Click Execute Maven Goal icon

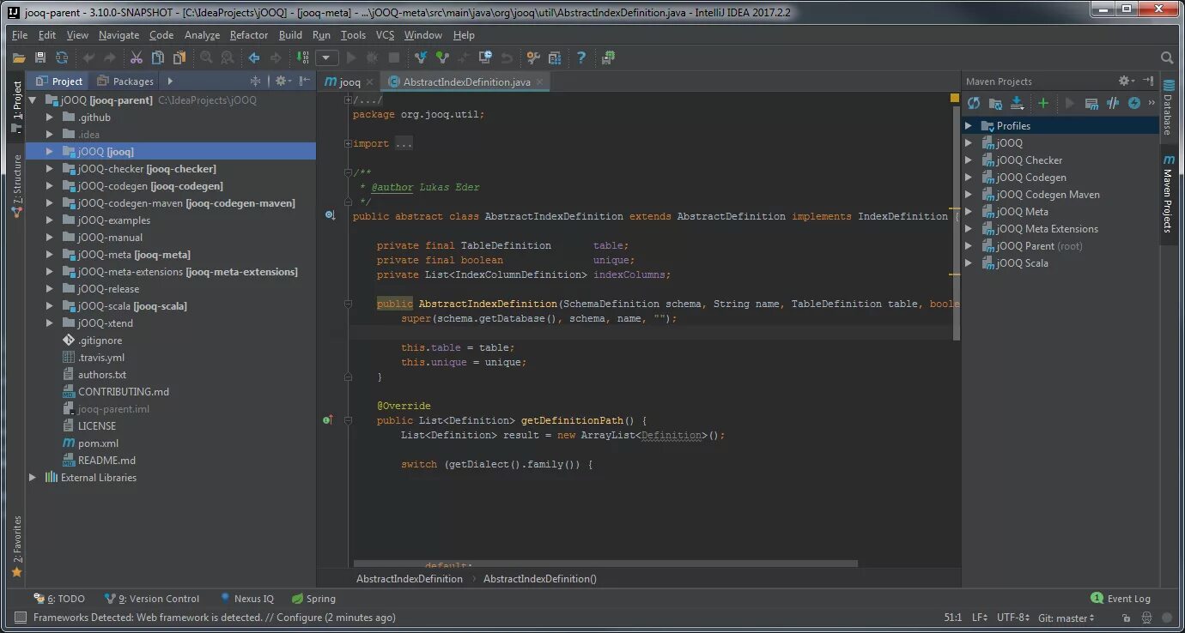[x=1091, y=103]
